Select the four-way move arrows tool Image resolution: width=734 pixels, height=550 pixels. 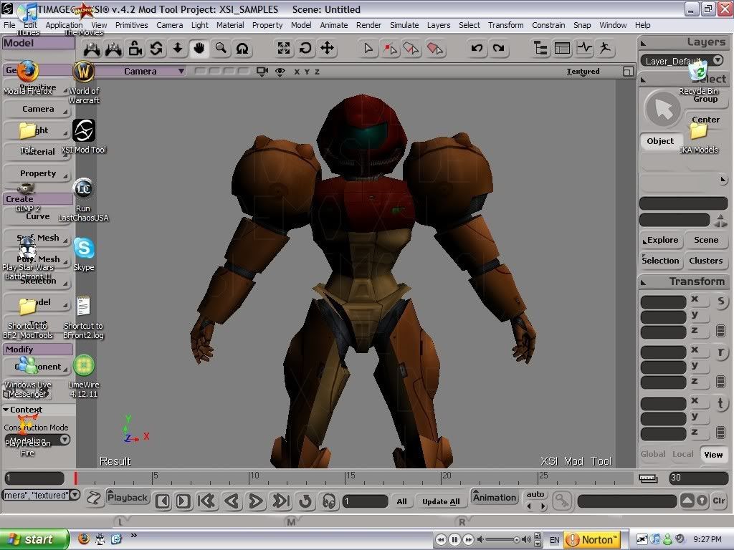[x=327, y=48]
